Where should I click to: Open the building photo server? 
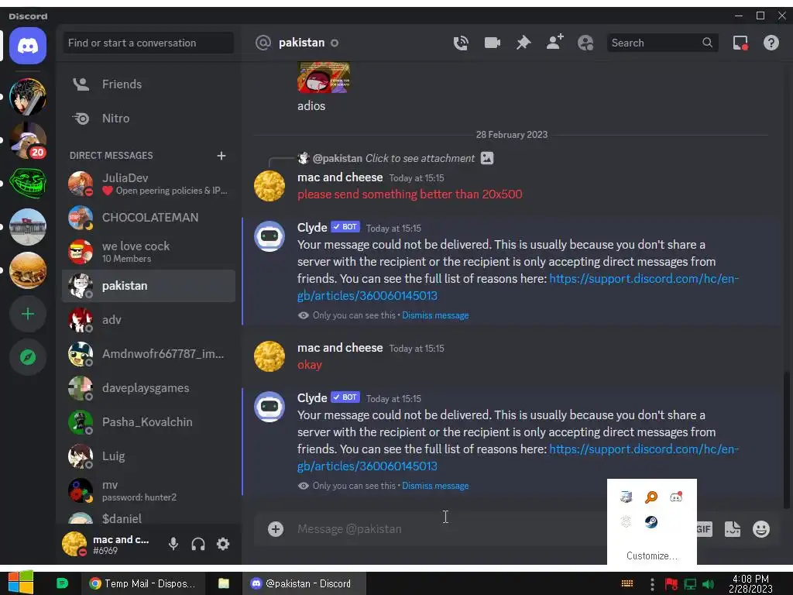coord(28,227)
